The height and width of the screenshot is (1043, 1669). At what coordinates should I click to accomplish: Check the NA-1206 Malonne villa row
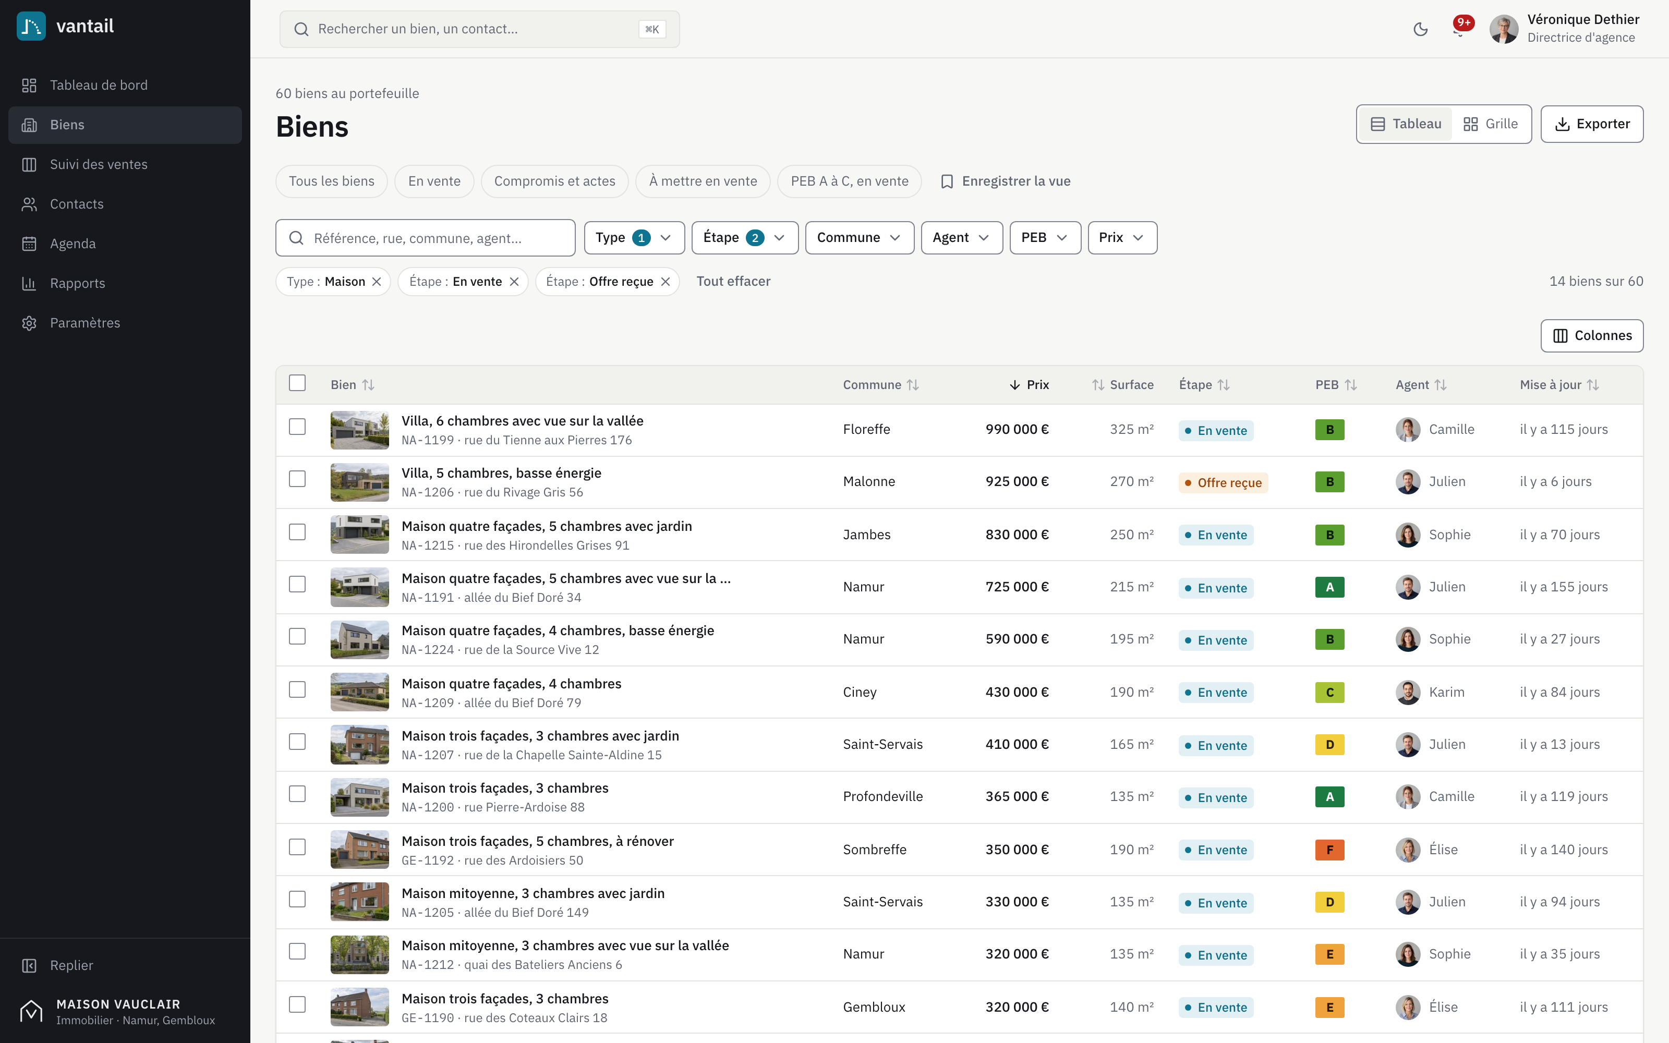click(297, 479)
